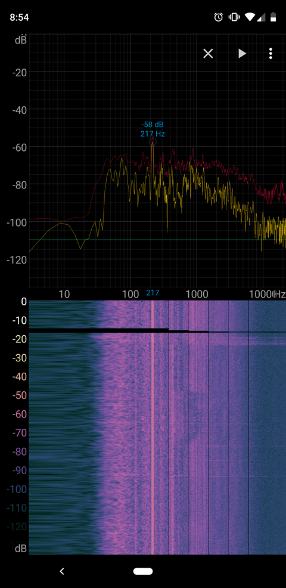Image resolution: width=286 pixels, height=588 pixels.
Task: Tap the -58 dB 217 Hz label
Action: click(x=153, y=129)
